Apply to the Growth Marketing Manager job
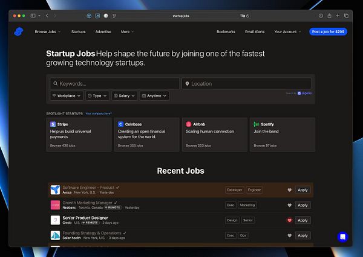This screenshot has width=363, height=257. (x=302, y=205)
